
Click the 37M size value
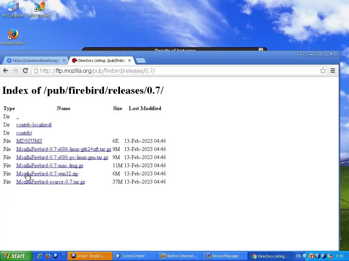point(118,182)
